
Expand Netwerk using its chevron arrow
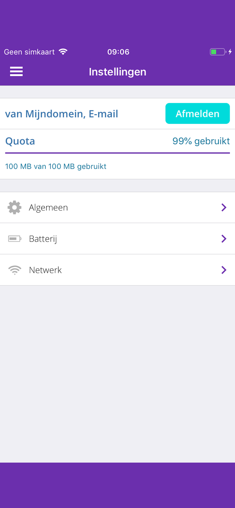click(224, 270)
